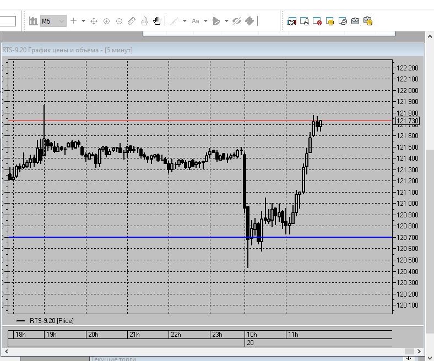
Task: Click the 23h label on the time axis
Action: click(217, 335)
